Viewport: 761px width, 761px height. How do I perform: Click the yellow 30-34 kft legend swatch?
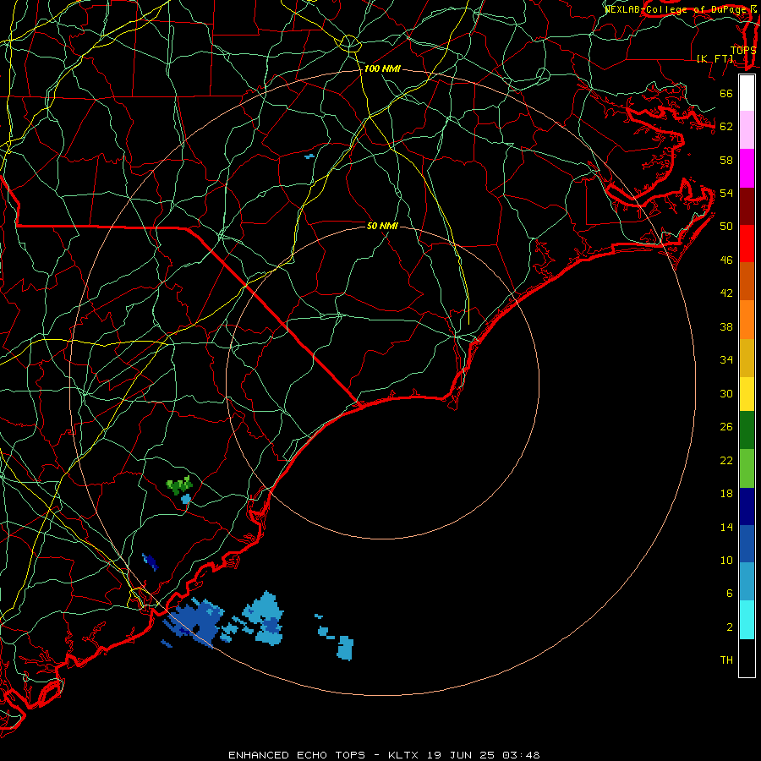747,394
